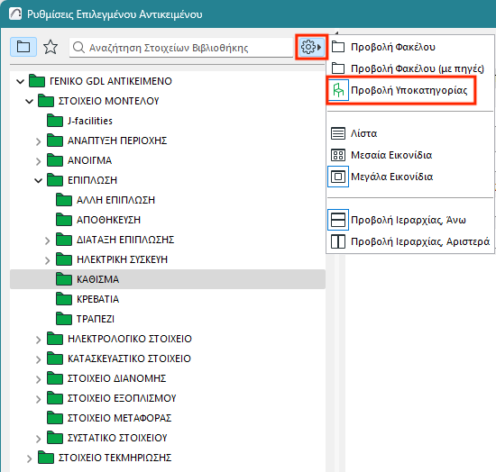Click the folder view button
Screen dimensions: 496x472
pos(23,47)
